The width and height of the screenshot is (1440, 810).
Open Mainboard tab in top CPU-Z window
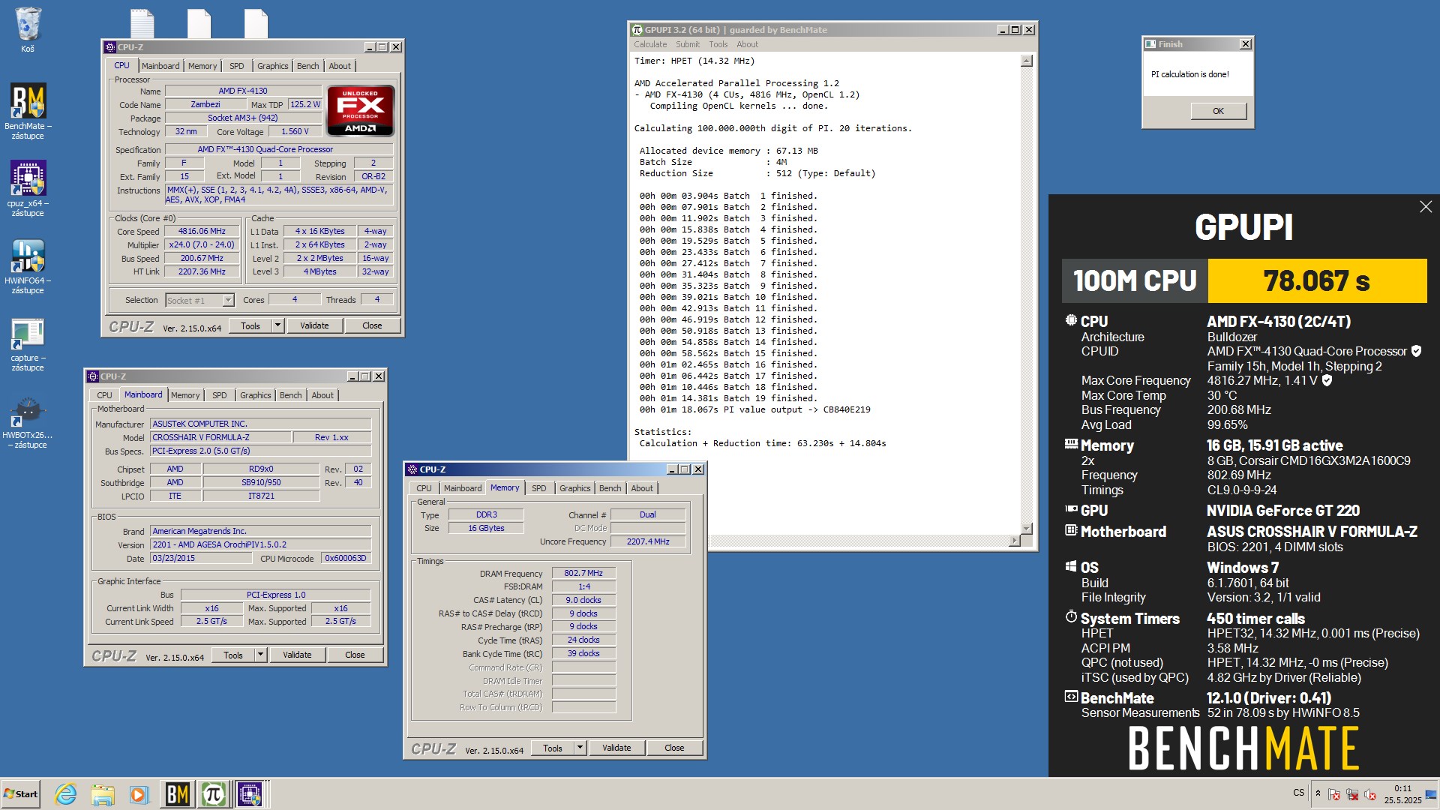tap(160, 66)
